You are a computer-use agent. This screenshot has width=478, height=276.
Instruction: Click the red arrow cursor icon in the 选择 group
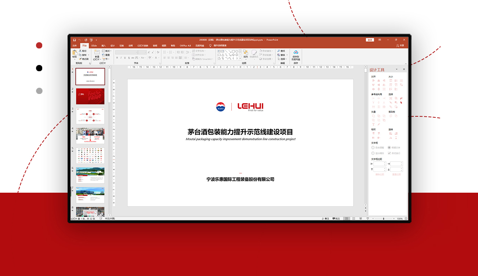click(401, 102)
